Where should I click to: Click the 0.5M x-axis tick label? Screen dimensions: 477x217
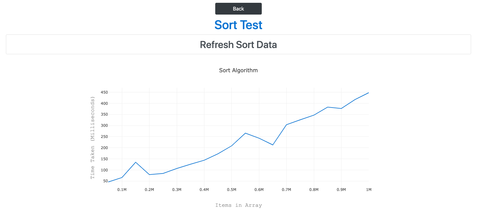[231, 190]
